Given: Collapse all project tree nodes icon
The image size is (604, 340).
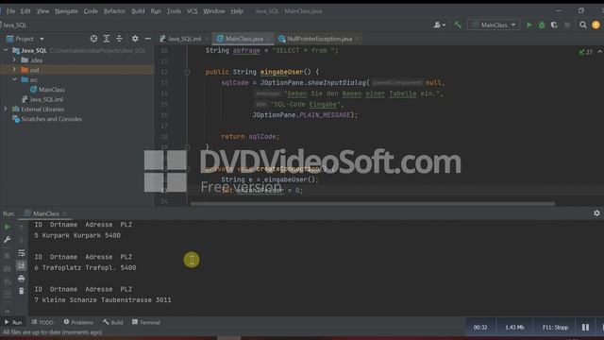Looking at the screenshot, I should coord(119,39).
